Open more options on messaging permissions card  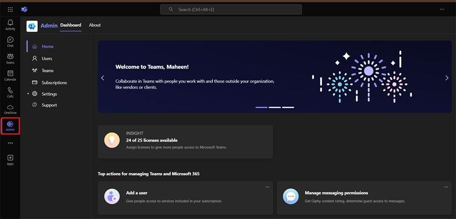446,187
